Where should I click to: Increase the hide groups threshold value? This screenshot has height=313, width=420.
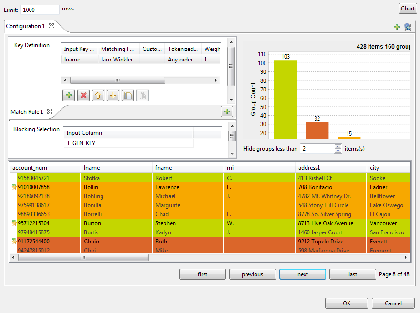pos(338,146)
